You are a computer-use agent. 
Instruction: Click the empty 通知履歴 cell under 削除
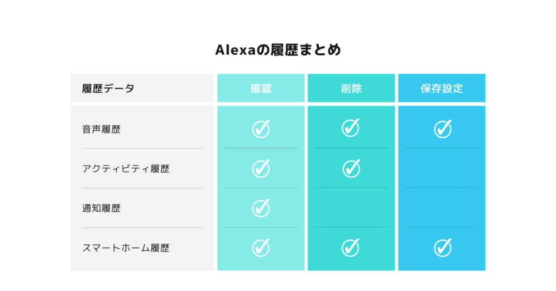click(x=351, y=208)
